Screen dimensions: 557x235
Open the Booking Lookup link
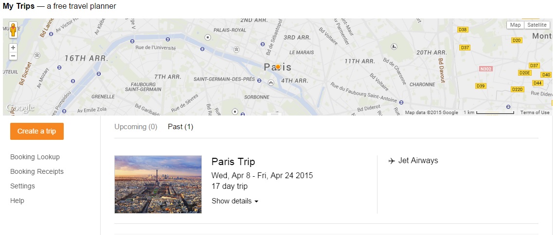(35, 157)
